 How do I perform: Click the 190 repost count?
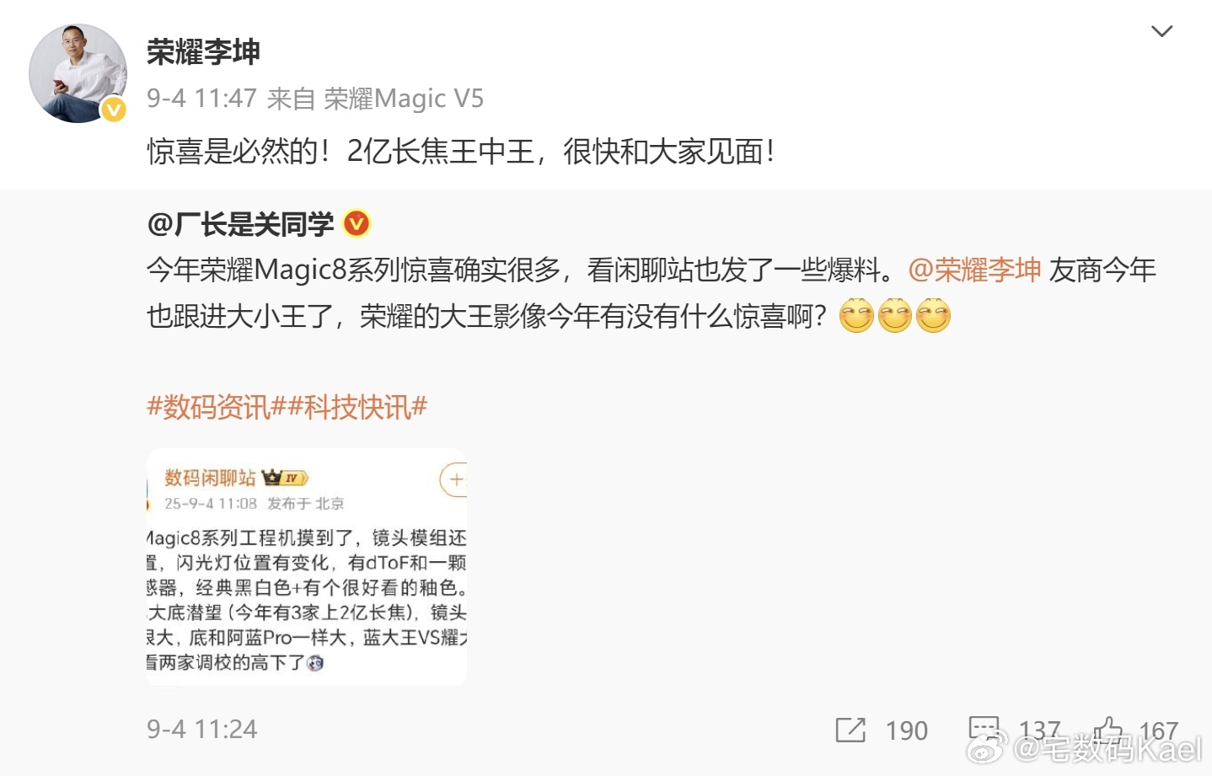pyautogui.click(x=906, y=731)
